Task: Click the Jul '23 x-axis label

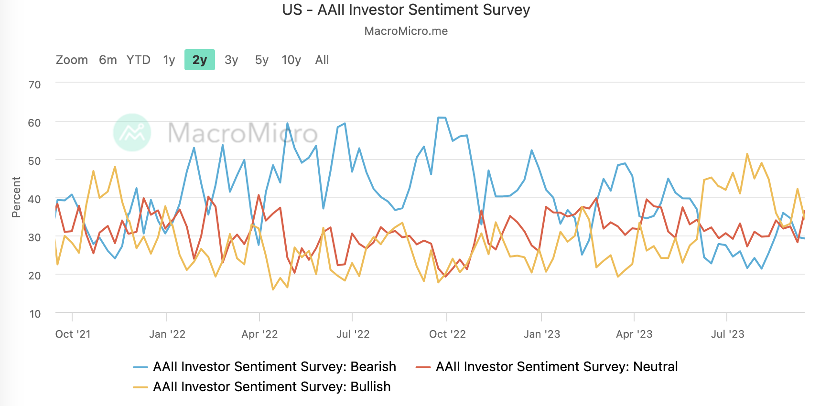Action: point(727,334)
